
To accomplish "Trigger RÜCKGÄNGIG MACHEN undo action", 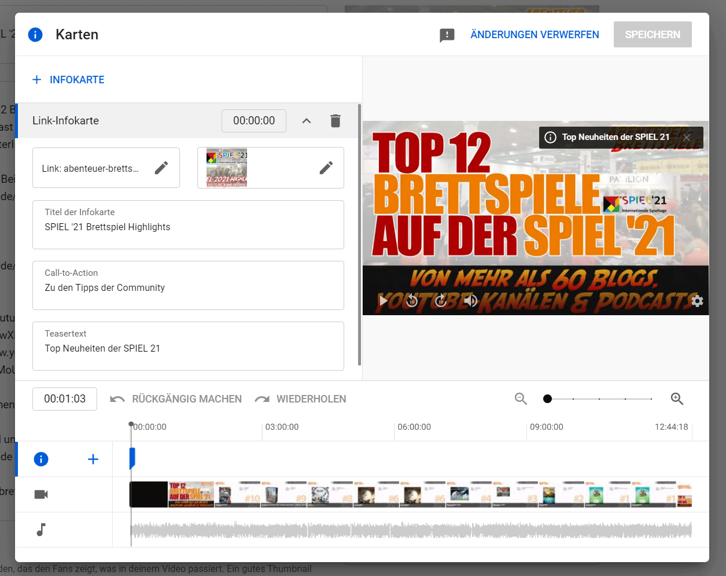I will (175, 398).
